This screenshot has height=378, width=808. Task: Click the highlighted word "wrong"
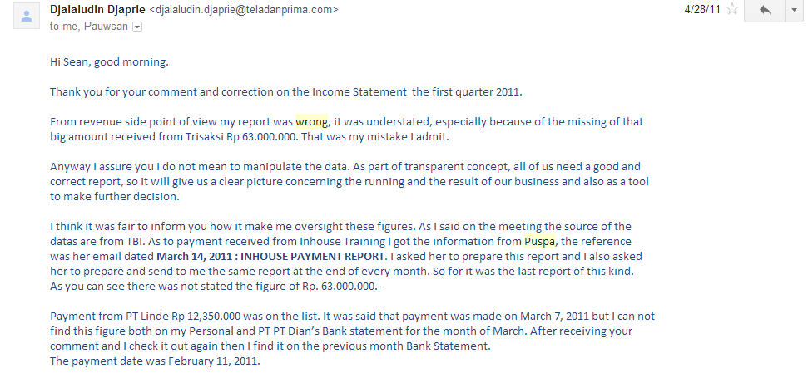coord(312,121)
